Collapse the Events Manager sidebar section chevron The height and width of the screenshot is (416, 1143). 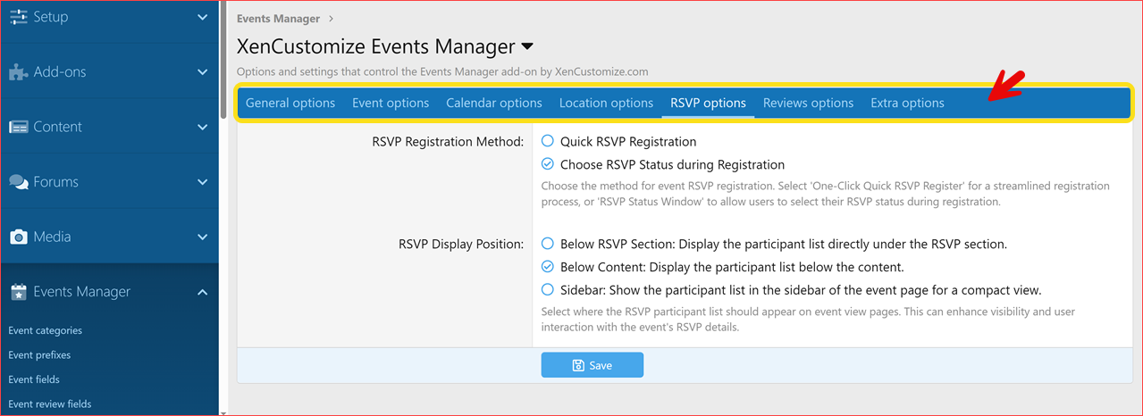tap(203, 292)
